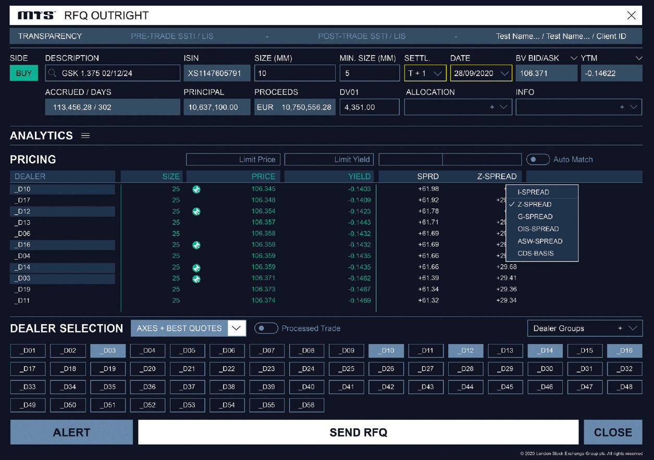This screenshot has height=460, width=654.
Task: Click the search magnifier in Description field
Action: click(53, 73)
